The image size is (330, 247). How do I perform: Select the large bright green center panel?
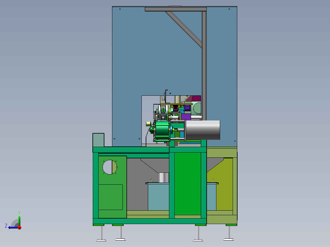[188, 183]
